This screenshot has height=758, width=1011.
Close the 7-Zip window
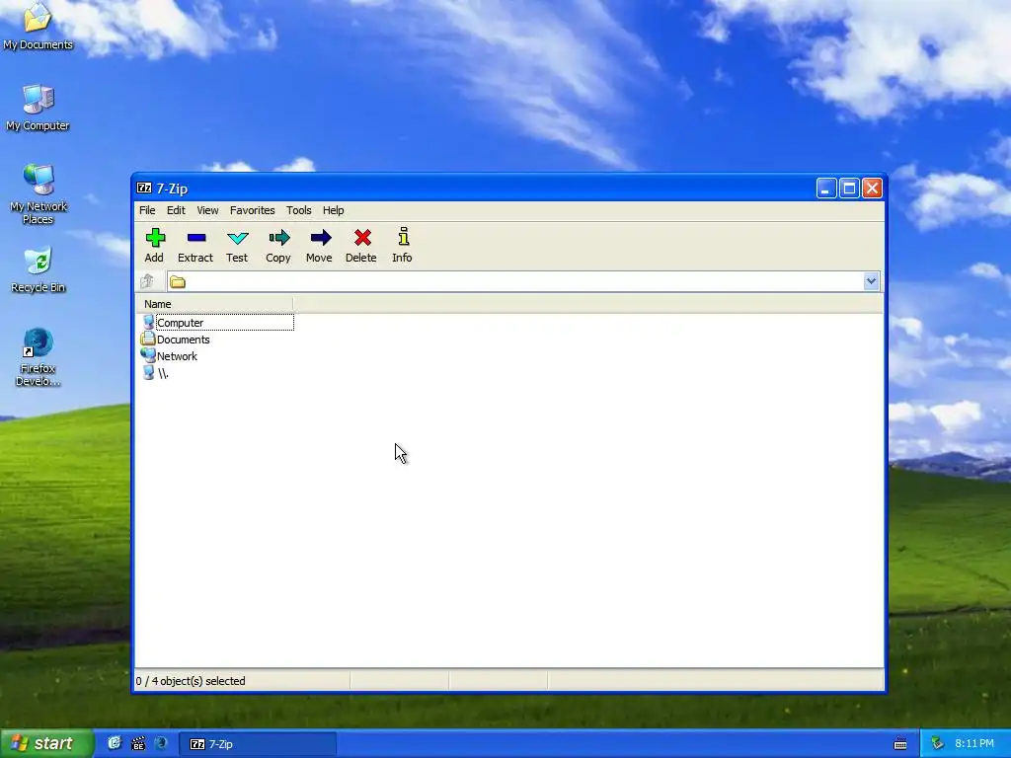872,189
